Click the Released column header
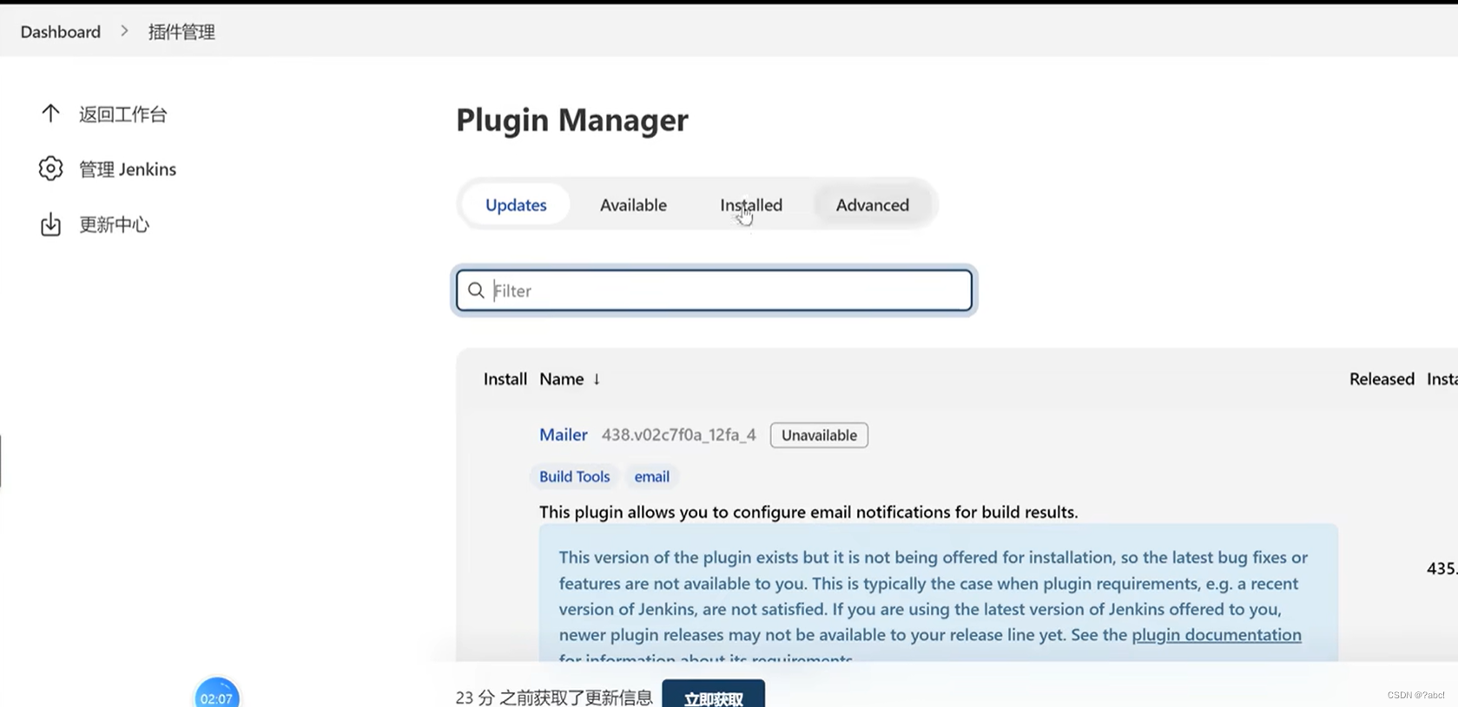The height and width of the screenshot is (707, 1458). tap(1382, 379)
